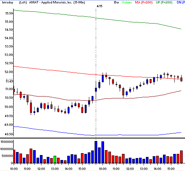The width and height of the screenshot is (185, 171).
Task: Click the 51.45 current price label
Action: point(9,81)
